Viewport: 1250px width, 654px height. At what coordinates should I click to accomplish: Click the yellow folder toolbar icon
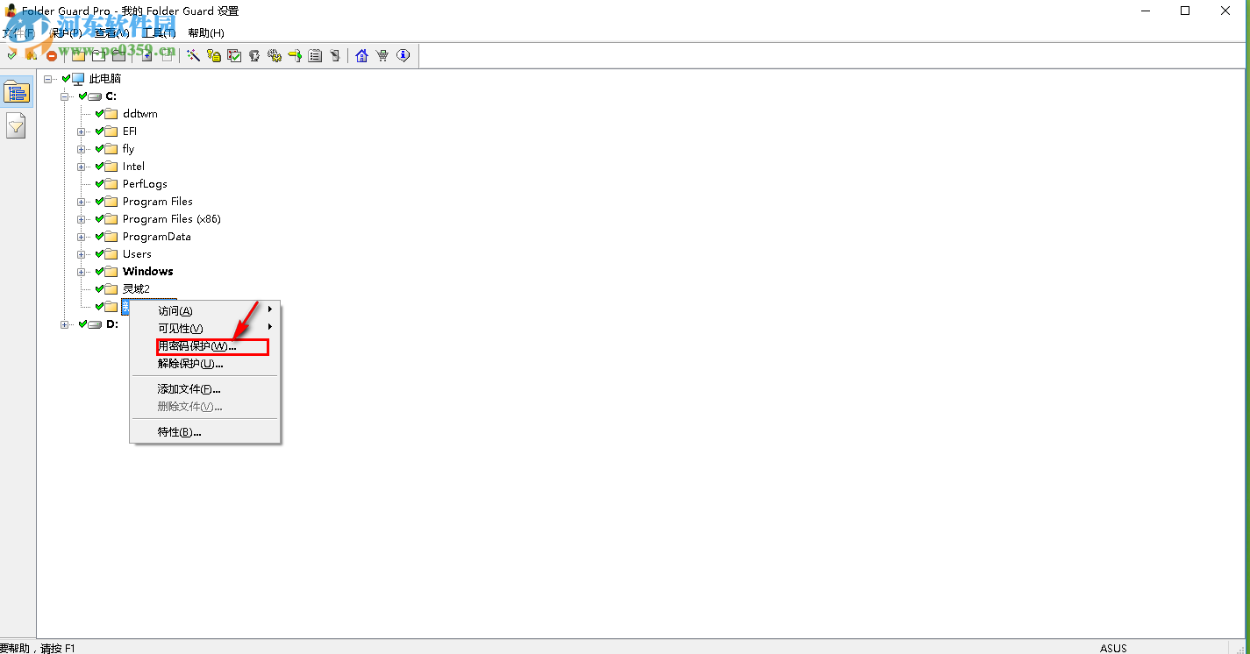pos(79,56)
